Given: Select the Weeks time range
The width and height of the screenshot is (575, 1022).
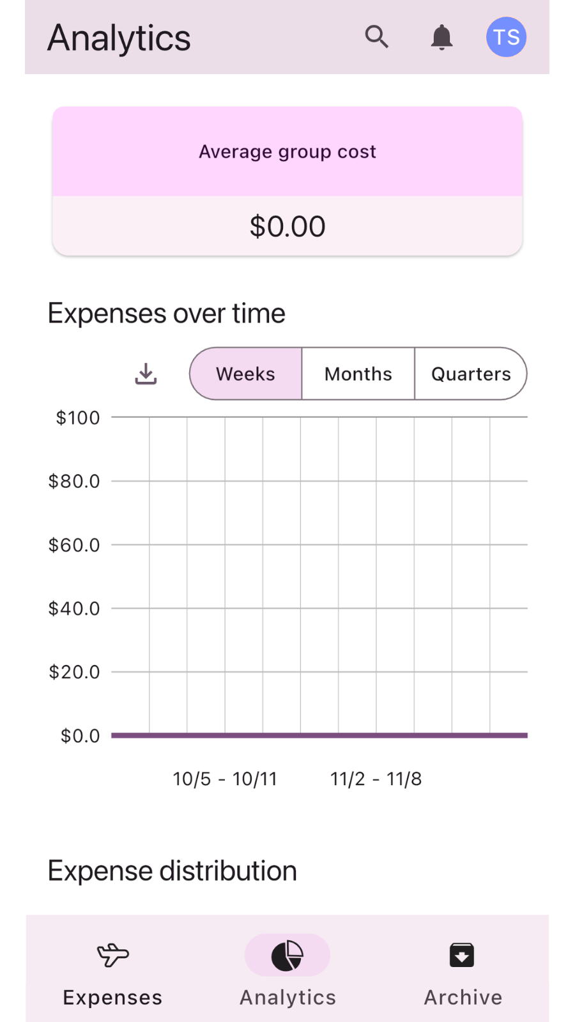Looking at the screenshot, I should pyautogui.click(x=246, y=374).
